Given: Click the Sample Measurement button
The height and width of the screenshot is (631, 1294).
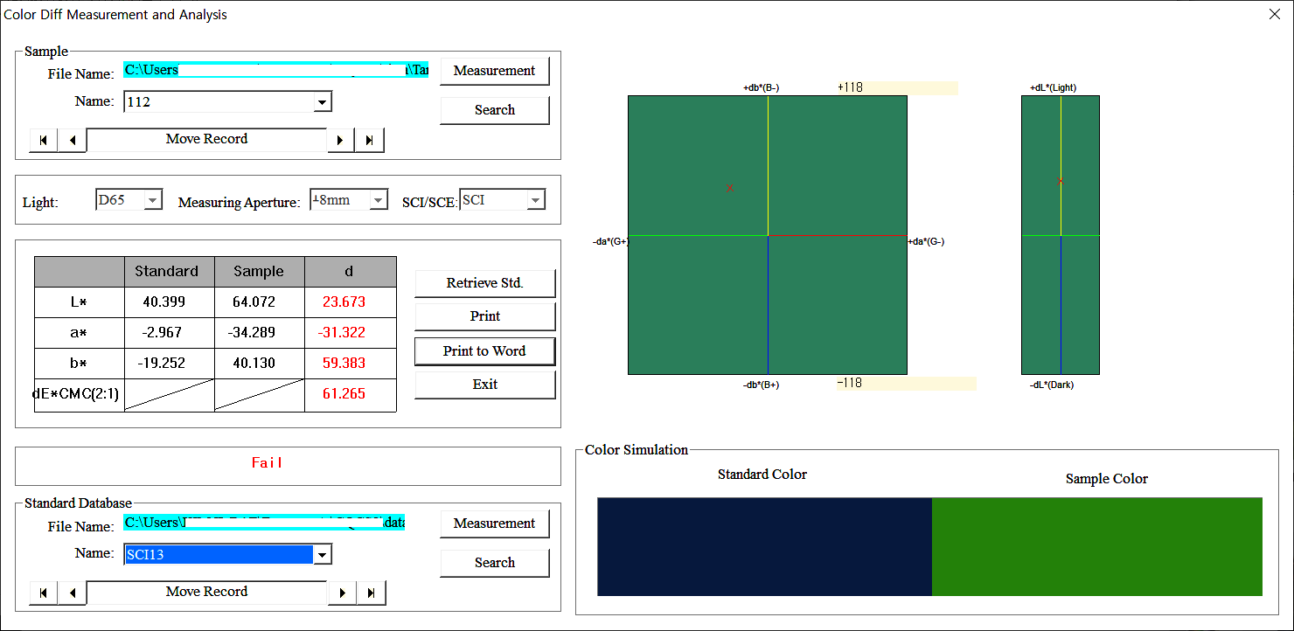Looking at the screenshot, I should (494, 71).
